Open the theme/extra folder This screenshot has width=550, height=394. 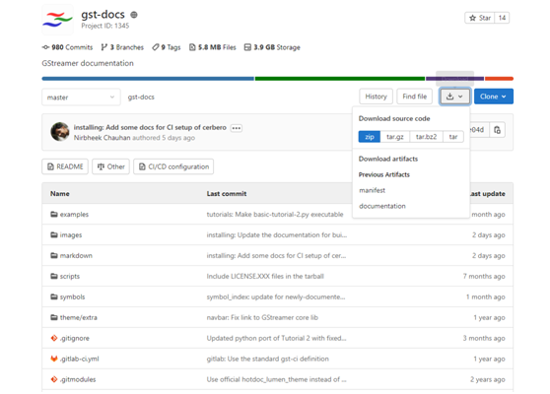pyautogui.click(x=79, y=317)
